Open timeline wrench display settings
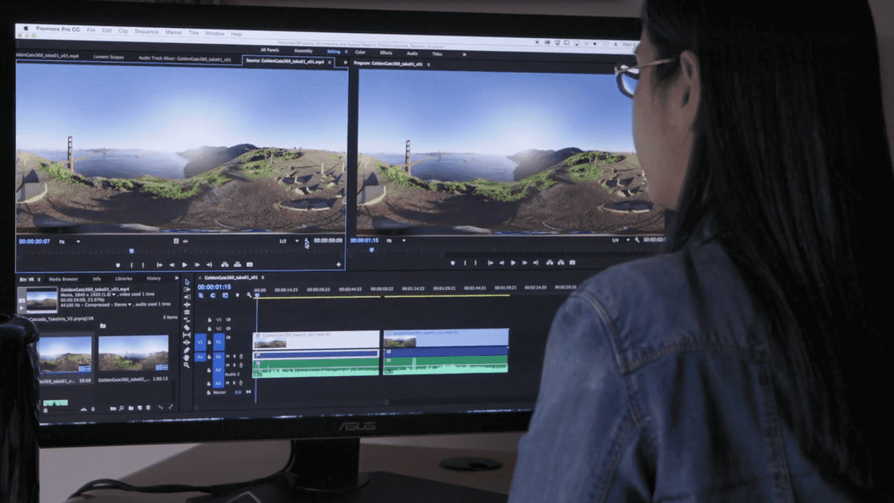The image size is (894, 503). click(249, 295)
